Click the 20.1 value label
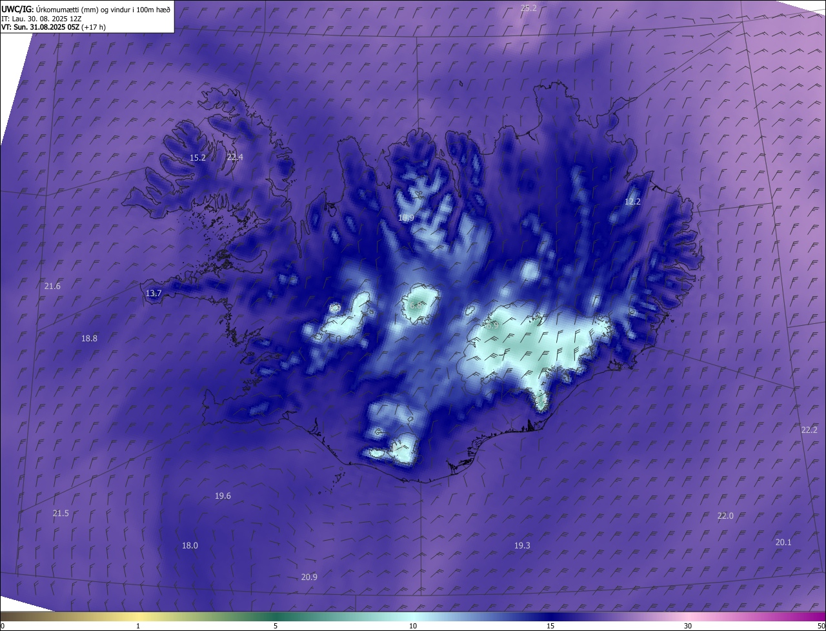Viewport: 826px width, 631px height. tap(783, 542)
